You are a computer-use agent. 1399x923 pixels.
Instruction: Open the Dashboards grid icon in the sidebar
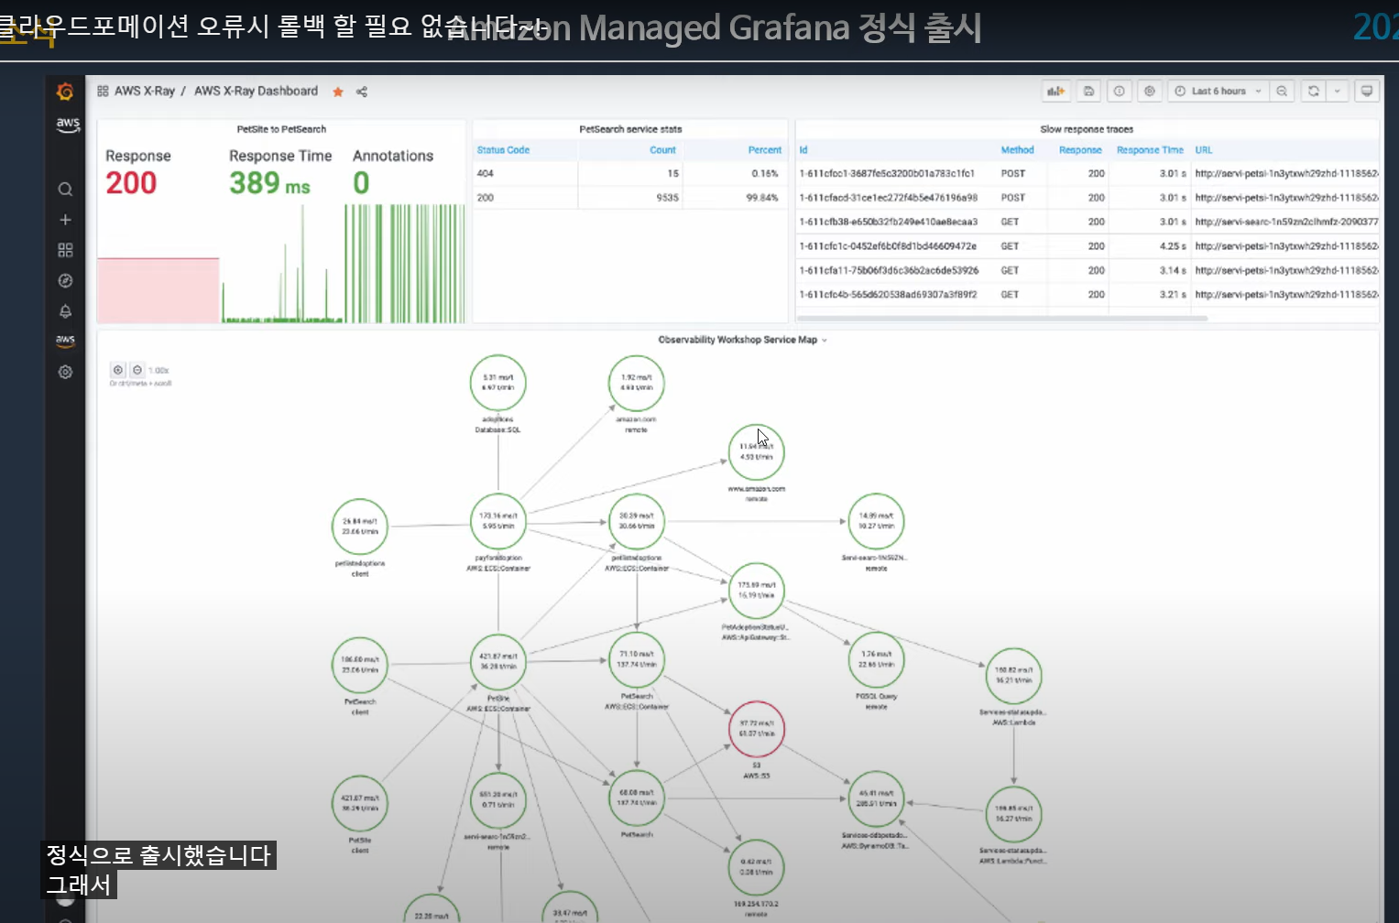65,250
